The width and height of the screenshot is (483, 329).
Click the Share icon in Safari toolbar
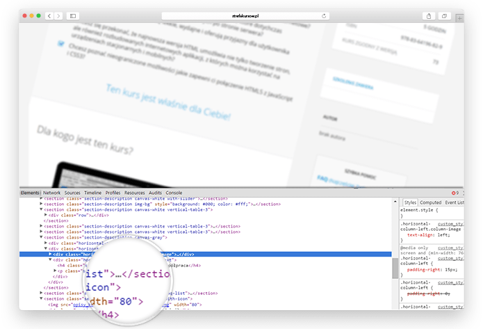tap(428, 15)
